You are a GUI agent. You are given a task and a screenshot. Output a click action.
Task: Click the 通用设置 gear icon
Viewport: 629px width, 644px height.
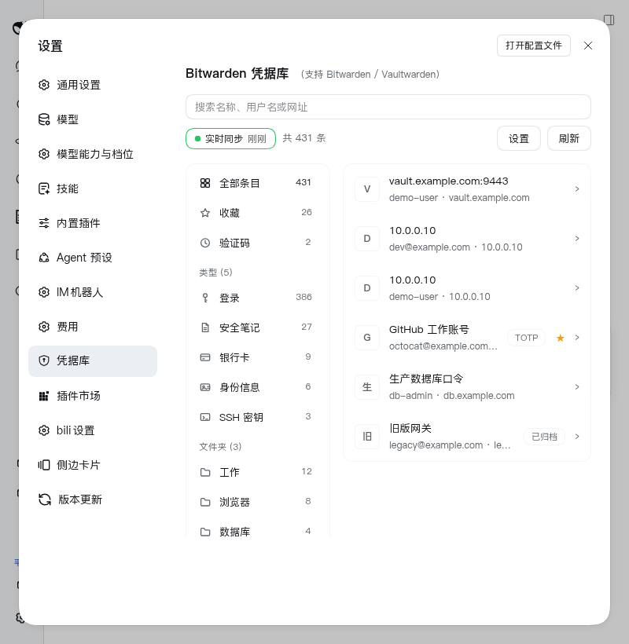44,85
